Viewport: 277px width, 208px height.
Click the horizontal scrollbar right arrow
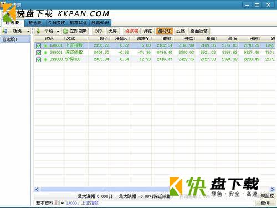(x=273, y=189)
